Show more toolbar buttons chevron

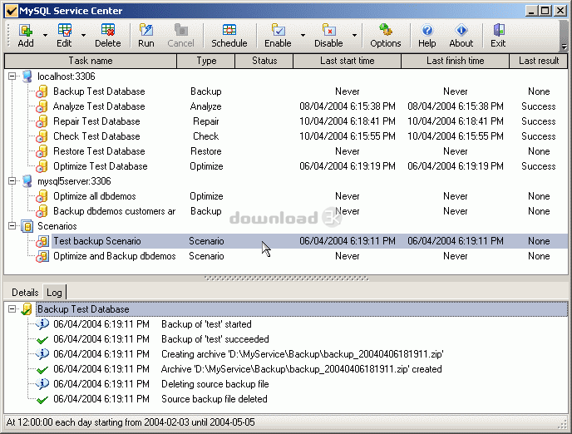(564, 47)
